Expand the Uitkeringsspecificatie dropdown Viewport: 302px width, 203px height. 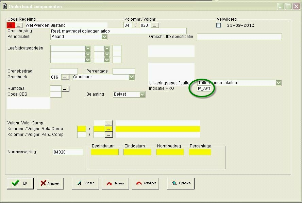(x=278, y=83)
